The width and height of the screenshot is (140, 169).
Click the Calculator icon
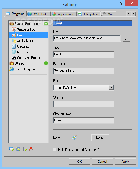(x=14, y=46)
